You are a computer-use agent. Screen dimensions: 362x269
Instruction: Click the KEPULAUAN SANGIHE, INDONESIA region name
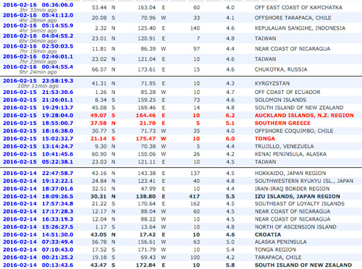(x=300, y=28)
